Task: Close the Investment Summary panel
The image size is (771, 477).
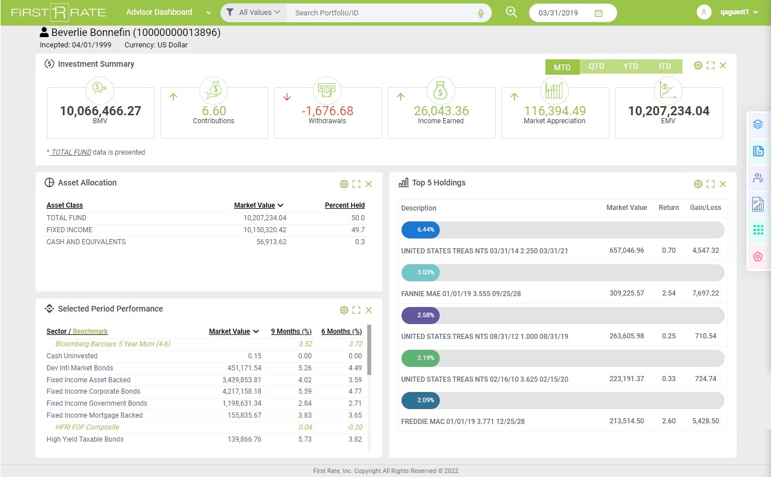Action: pos(723,66)
